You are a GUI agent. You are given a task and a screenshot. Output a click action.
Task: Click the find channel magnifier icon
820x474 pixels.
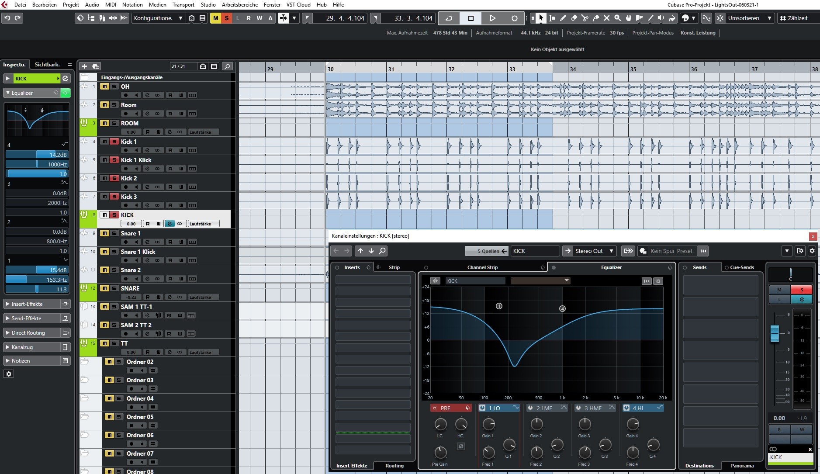[x=382, y=251]
